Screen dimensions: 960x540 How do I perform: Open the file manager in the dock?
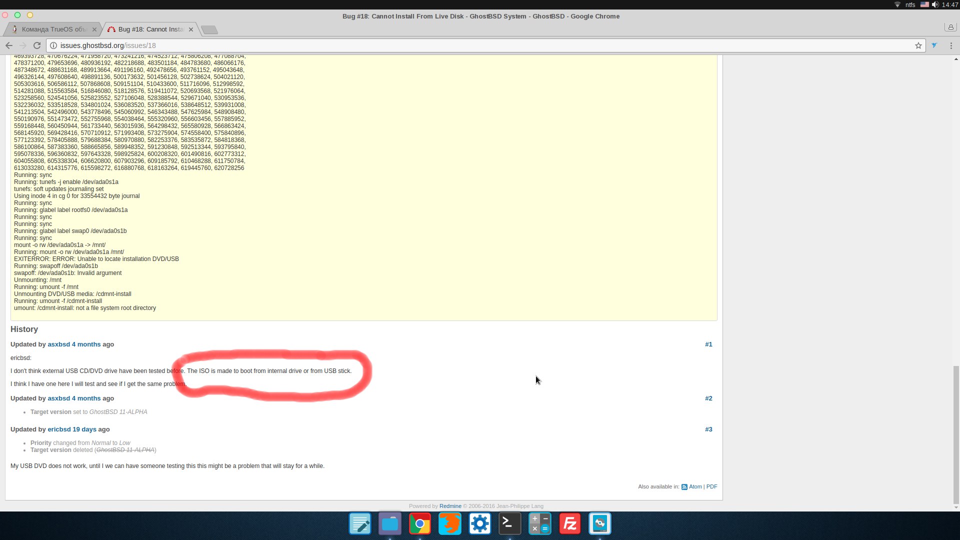click(x=390, y=524)
